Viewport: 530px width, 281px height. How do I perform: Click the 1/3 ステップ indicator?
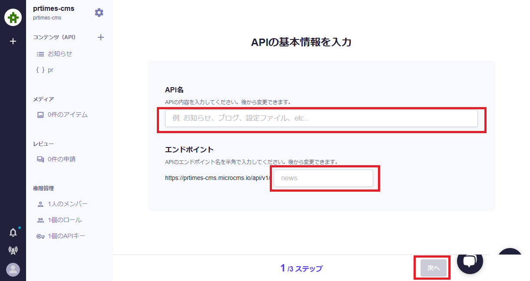(301, 268)
